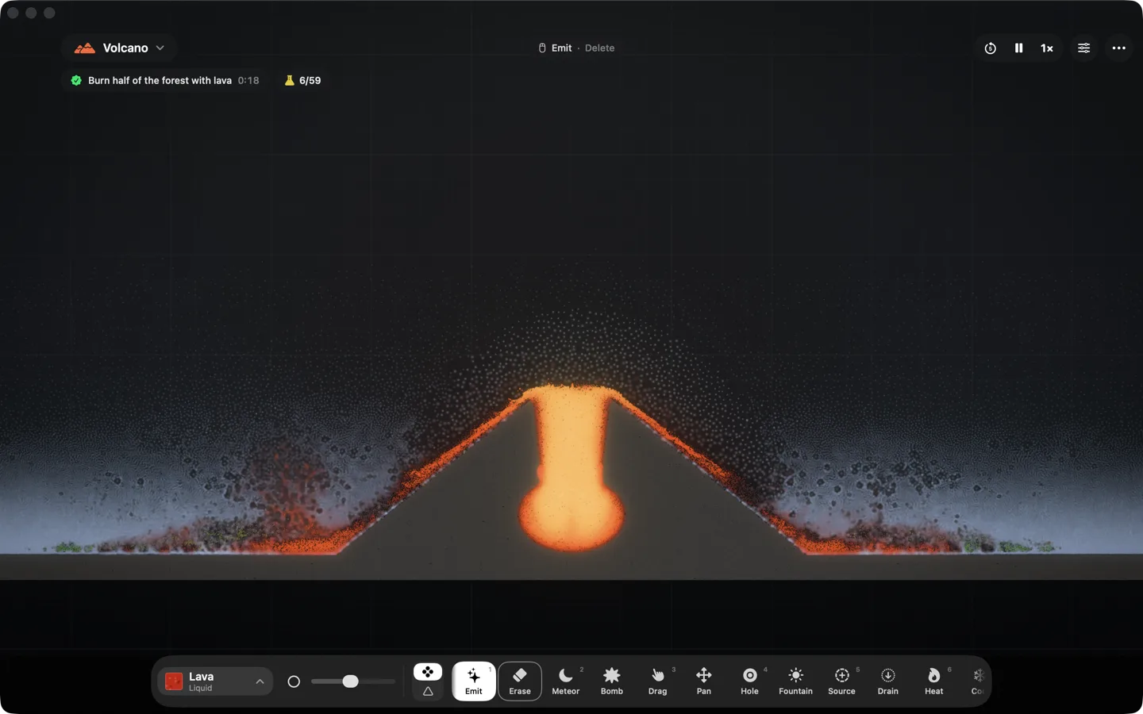
Task: Click the brush size circle preview
Action: 294,681
